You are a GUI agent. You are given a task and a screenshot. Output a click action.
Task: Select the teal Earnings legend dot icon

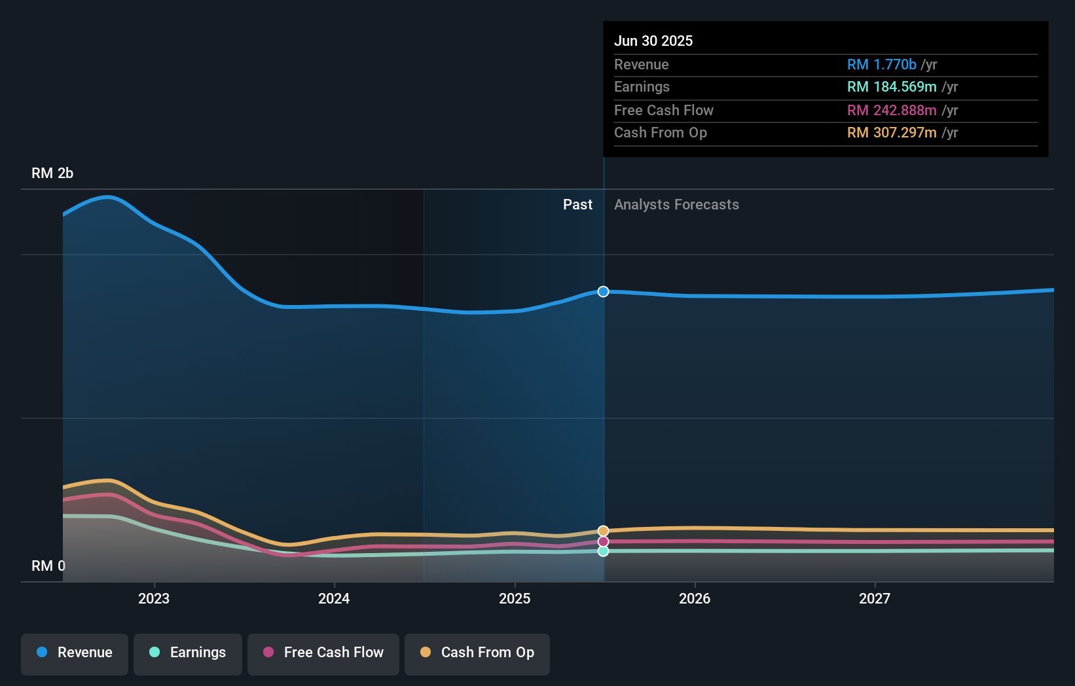(x=153, y=653)
